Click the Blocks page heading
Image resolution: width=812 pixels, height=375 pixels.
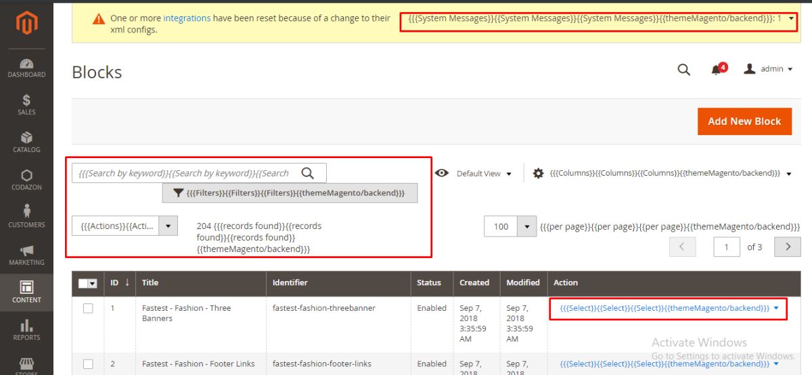[x=97, y=72]
